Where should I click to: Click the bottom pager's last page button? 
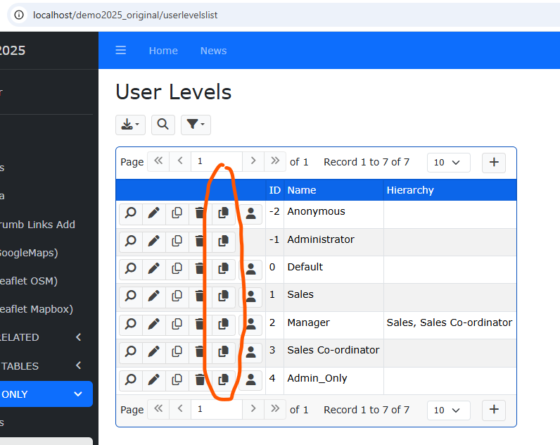click(275, 409)
